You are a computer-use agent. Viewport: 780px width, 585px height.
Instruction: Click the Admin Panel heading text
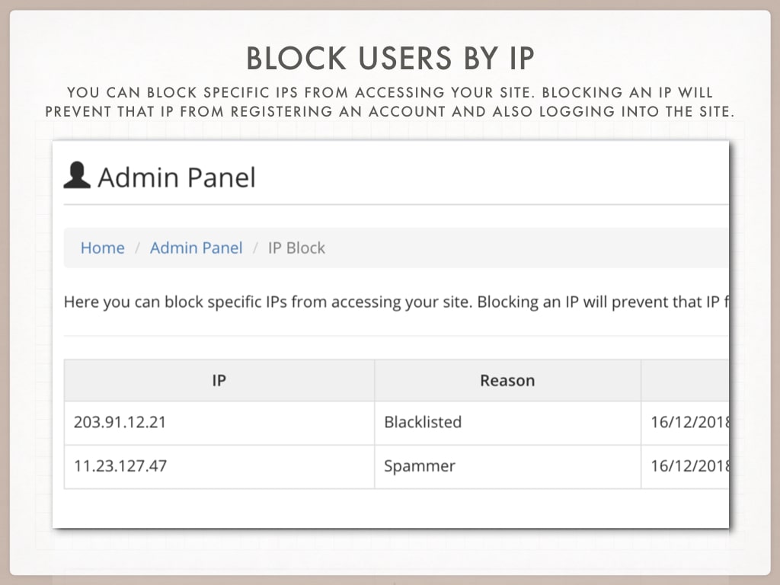177,177
